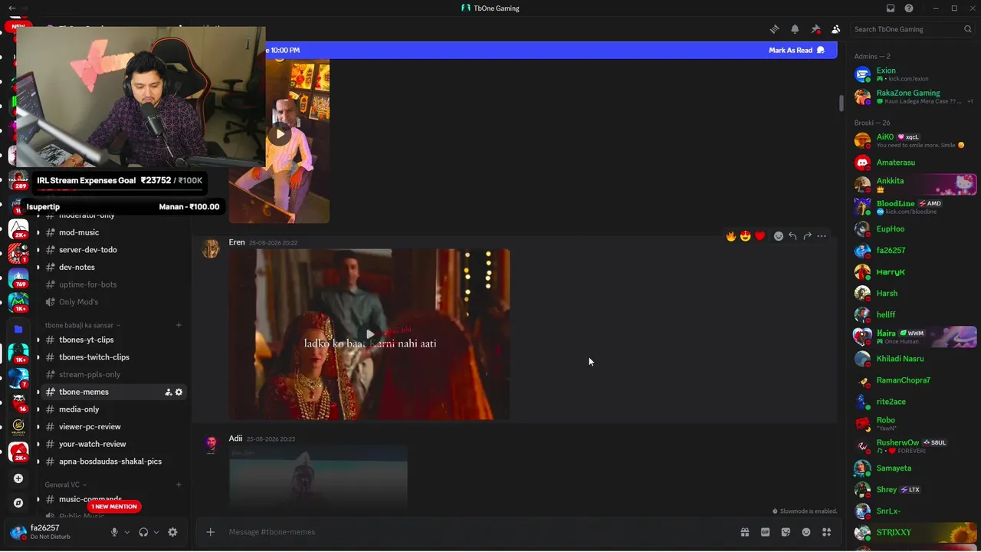Open User Settings gear
The image size is (981, 552).
click(172, 532)
